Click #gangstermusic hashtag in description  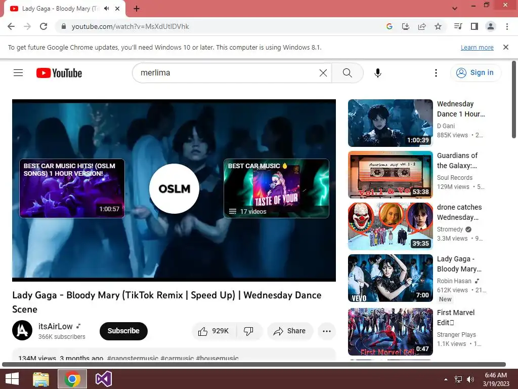133,358
